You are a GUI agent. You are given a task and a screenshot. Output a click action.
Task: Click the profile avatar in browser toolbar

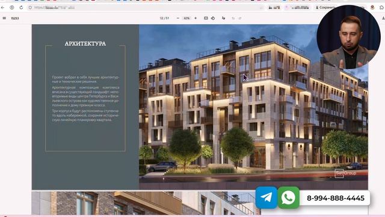(372, 8)
